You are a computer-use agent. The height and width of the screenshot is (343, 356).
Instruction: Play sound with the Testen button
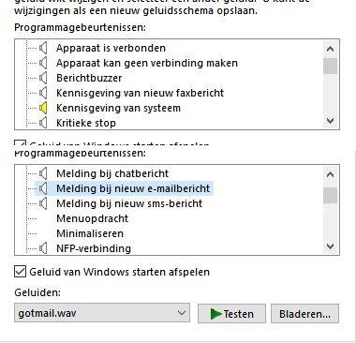pos(231,313)
